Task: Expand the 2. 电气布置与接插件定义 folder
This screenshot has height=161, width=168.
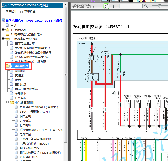Action: (3, 34)
